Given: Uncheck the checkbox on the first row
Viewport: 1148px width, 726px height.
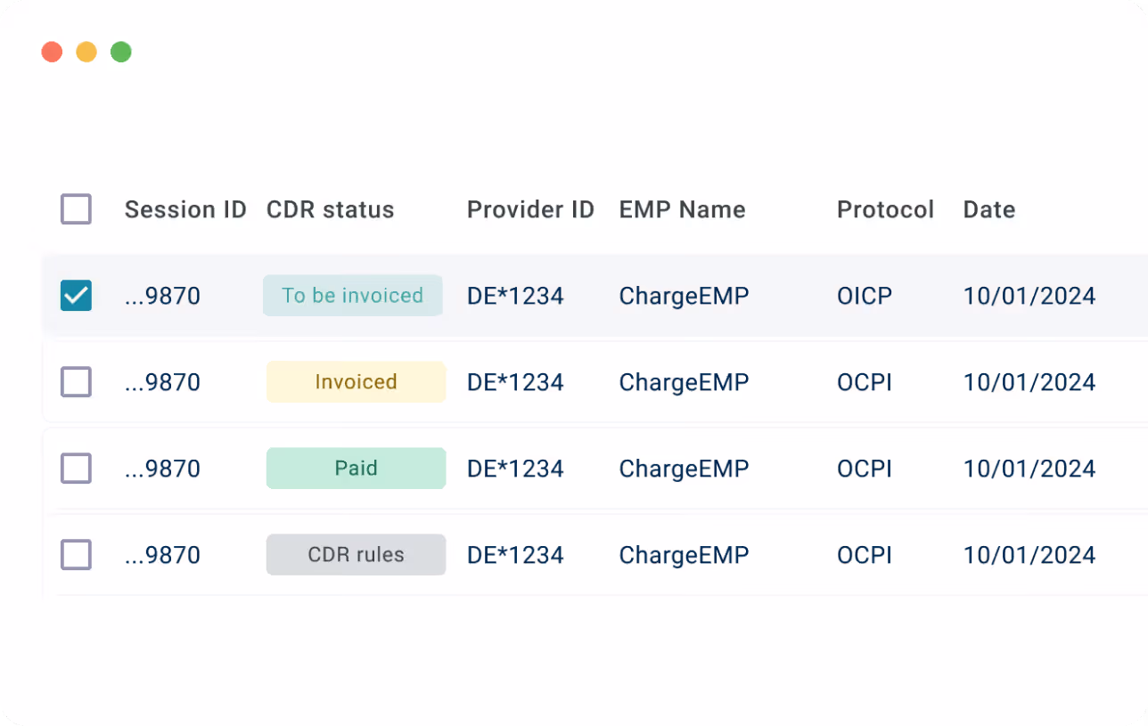Looking at the screenshot, I should point(76,295).
